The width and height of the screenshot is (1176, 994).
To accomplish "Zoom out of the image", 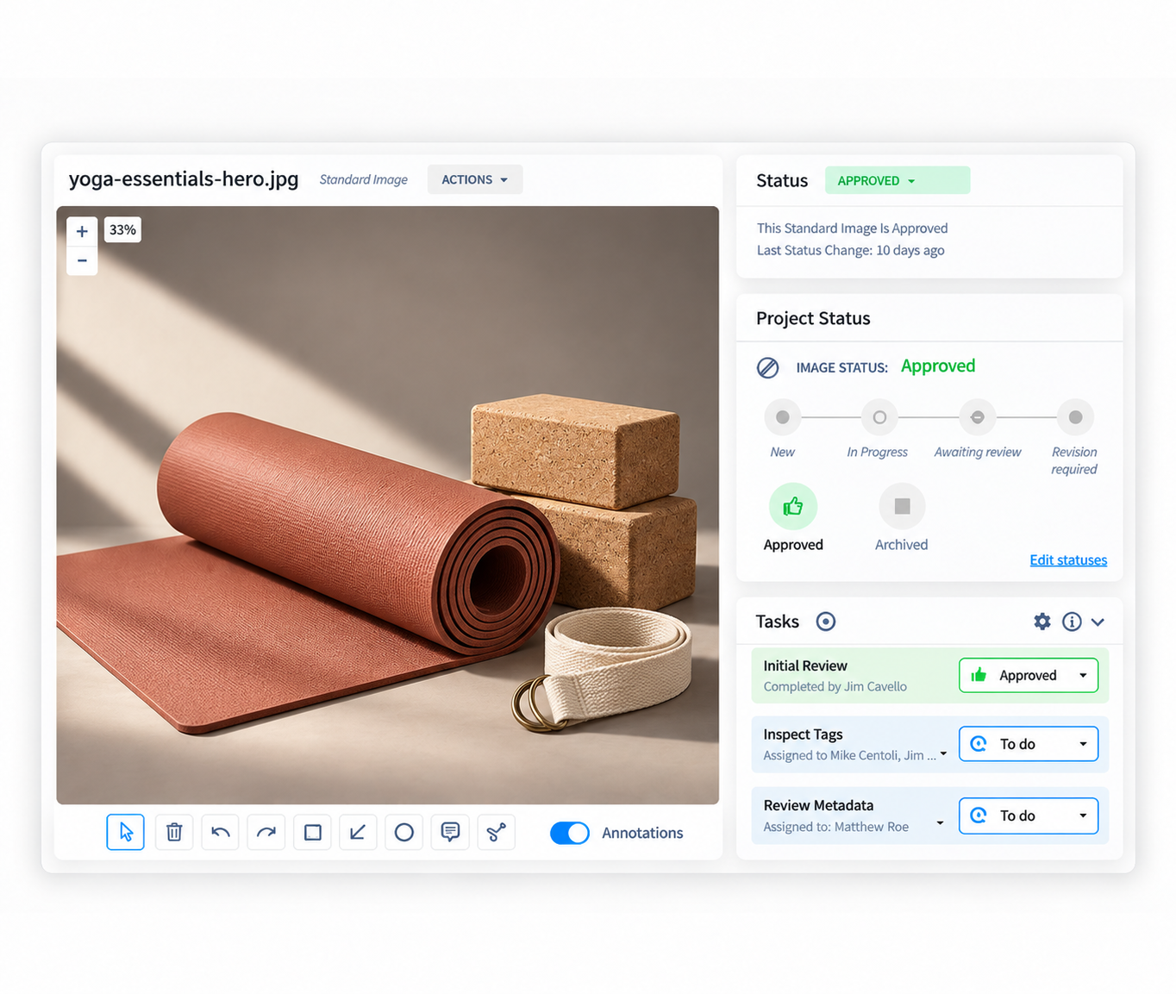I will pyautogui.click(x=82, y=260).
